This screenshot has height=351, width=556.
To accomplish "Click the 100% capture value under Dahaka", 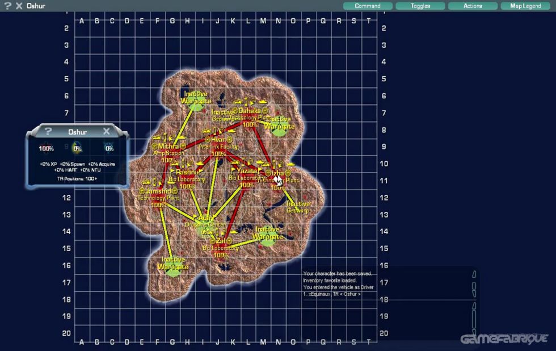I will click(250, 124).
